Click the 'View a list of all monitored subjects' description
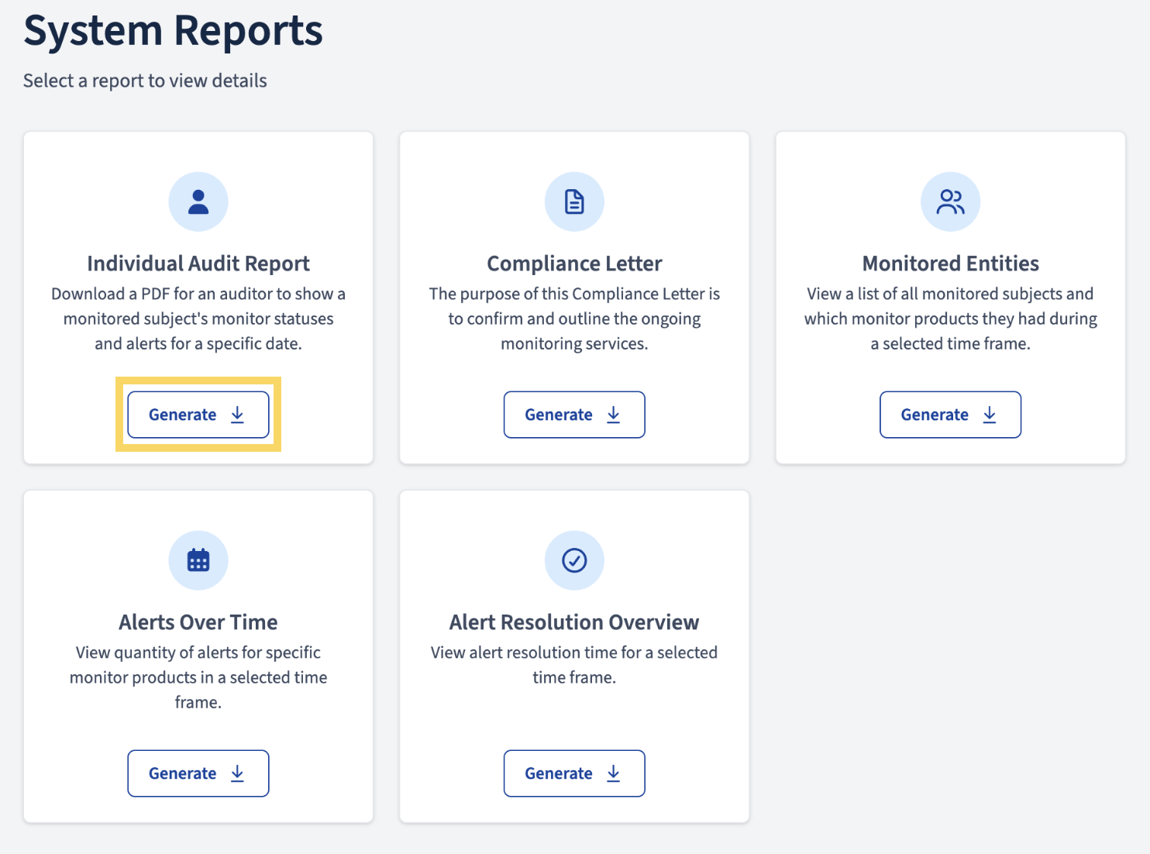The height and width of the screenshot is (854, 1150). tap(950, 319)
